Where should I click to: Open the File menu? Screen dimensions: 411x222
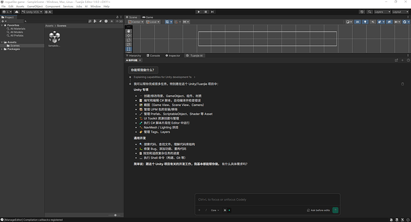(4, 7)
